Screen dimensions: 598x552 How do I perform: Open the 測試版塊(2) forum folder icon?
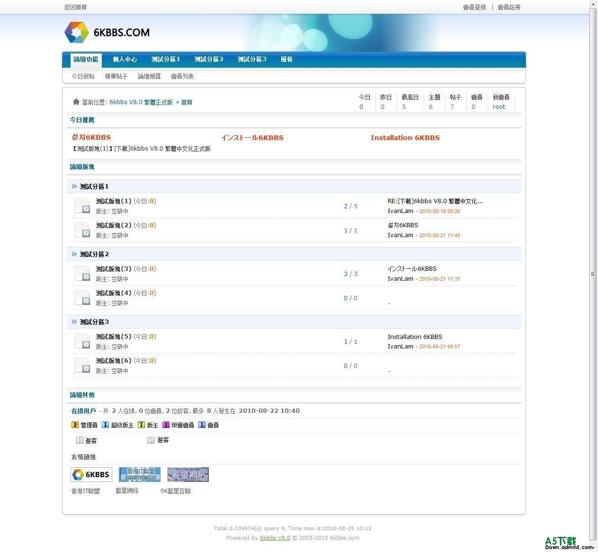point(82,230)
